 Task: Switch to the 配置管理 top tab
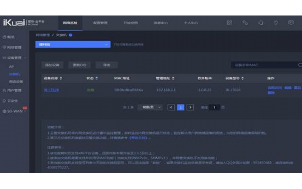[100, 23]
